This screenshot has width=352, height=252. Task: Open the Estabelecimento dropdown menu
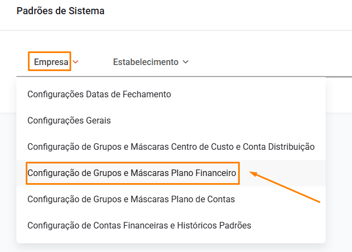(x=151, y=62)
